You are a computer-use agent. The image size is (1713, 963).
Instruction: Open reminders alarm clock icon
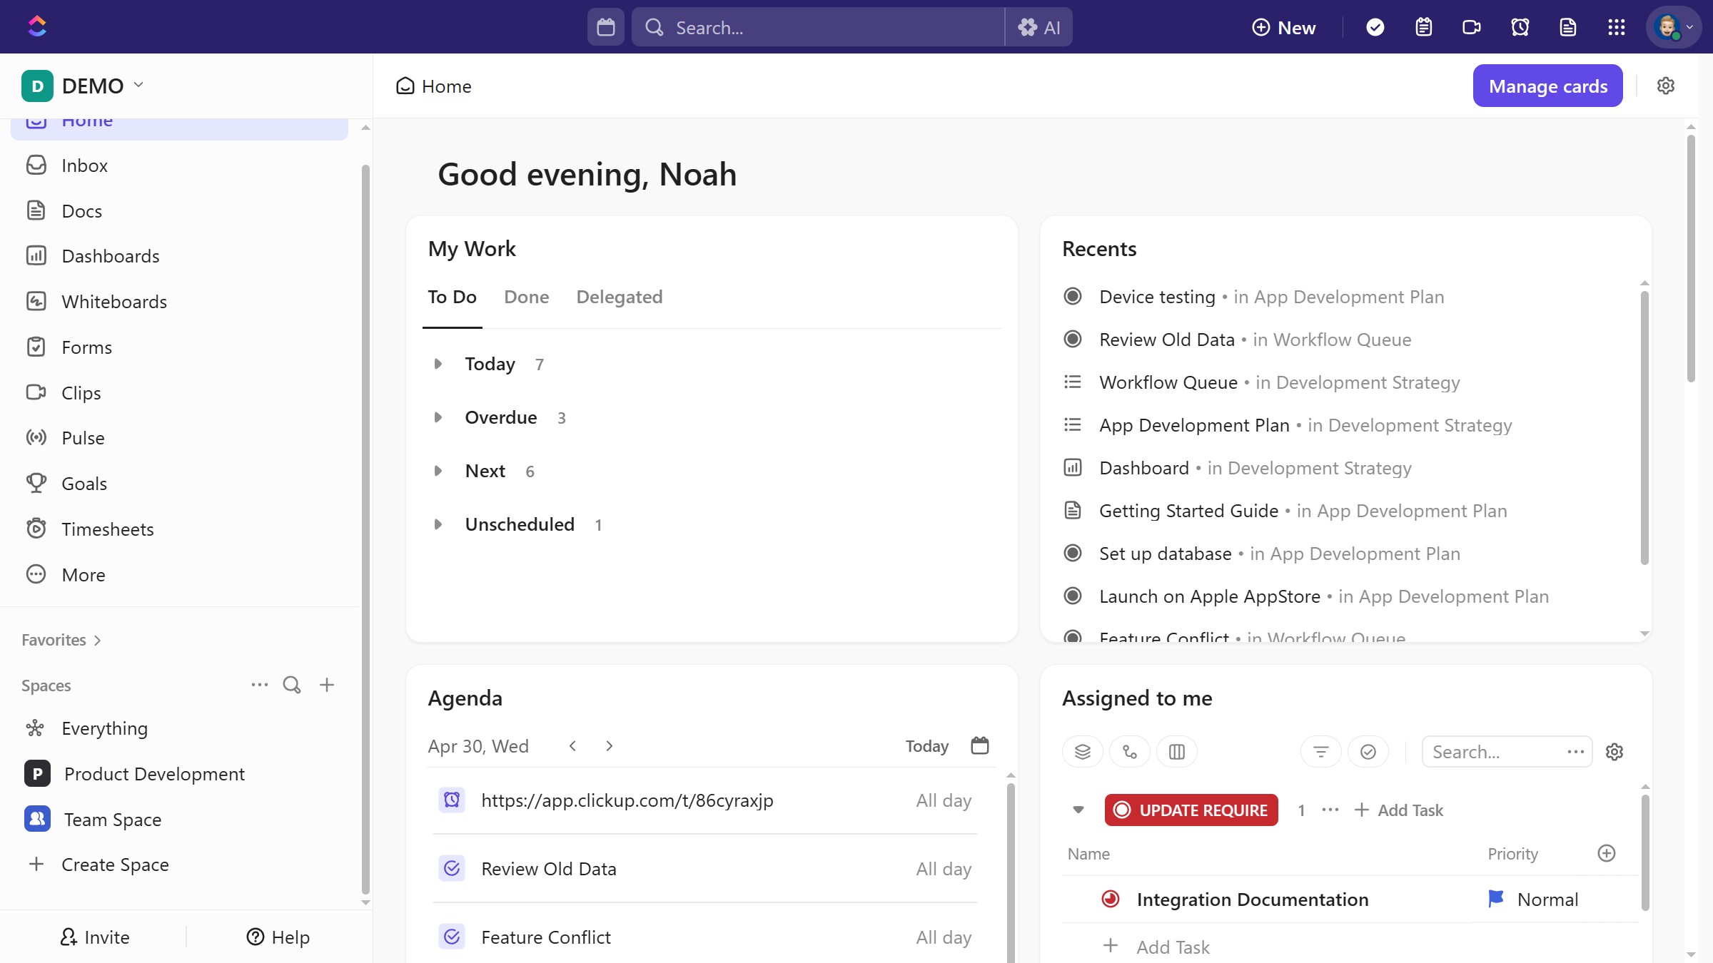[1520, 27]
